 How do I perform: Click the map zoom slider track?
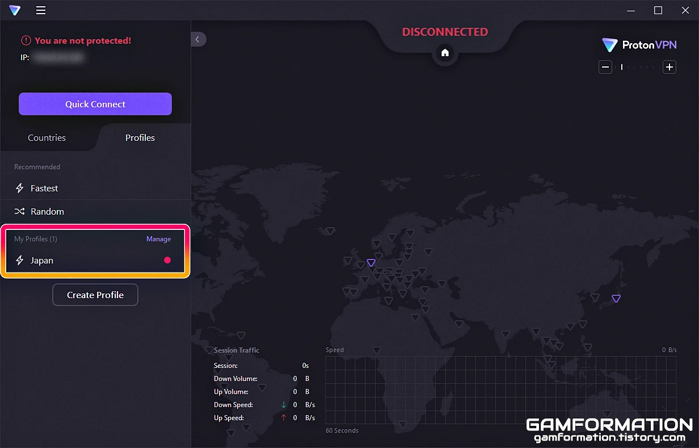[638, 67]
